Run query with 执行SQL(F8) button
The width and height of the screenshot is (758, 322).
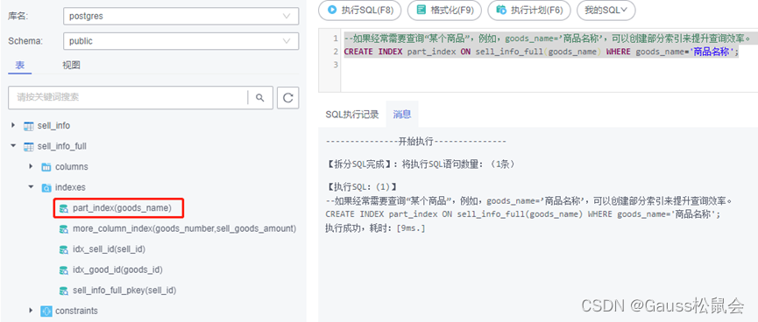pyautogui.click(x=359, y=10)
